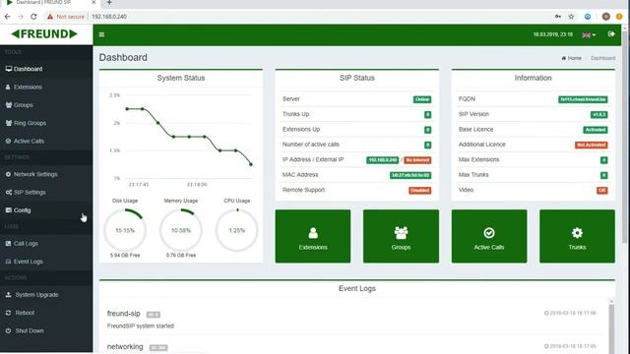Open Extensions in the sidebar
The width and height of the screenshot is (630, 354).
(x=46, y=88)
